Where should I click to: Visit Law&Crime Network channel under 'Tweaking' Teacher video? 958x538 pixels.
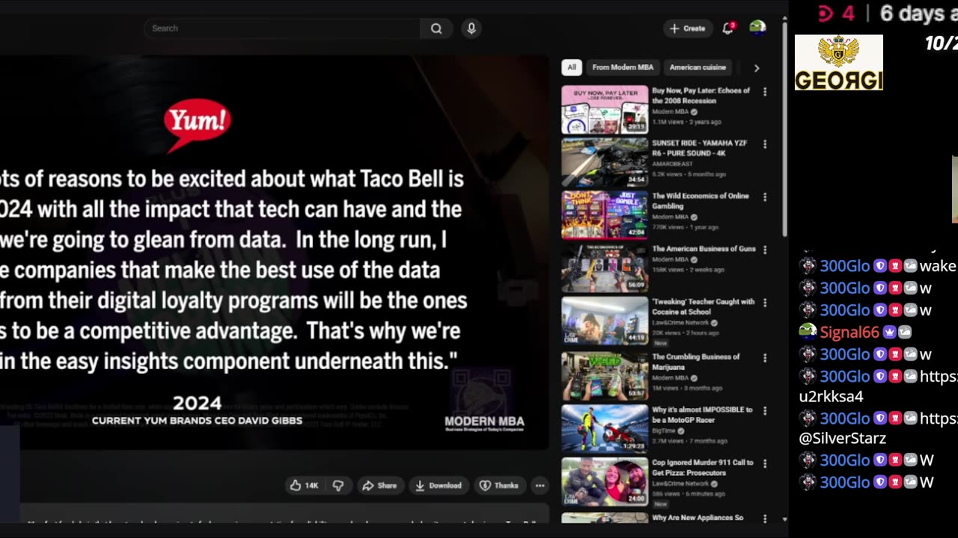point(680,323)
